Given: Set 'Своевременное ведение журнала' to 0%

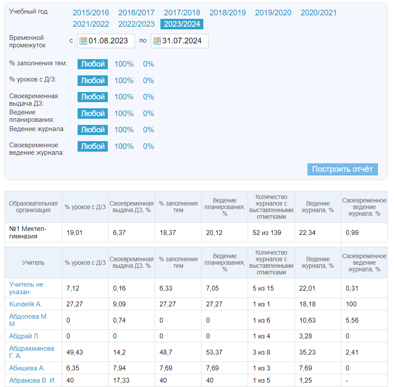Looking at the screenshot, I should coord(148,146).
